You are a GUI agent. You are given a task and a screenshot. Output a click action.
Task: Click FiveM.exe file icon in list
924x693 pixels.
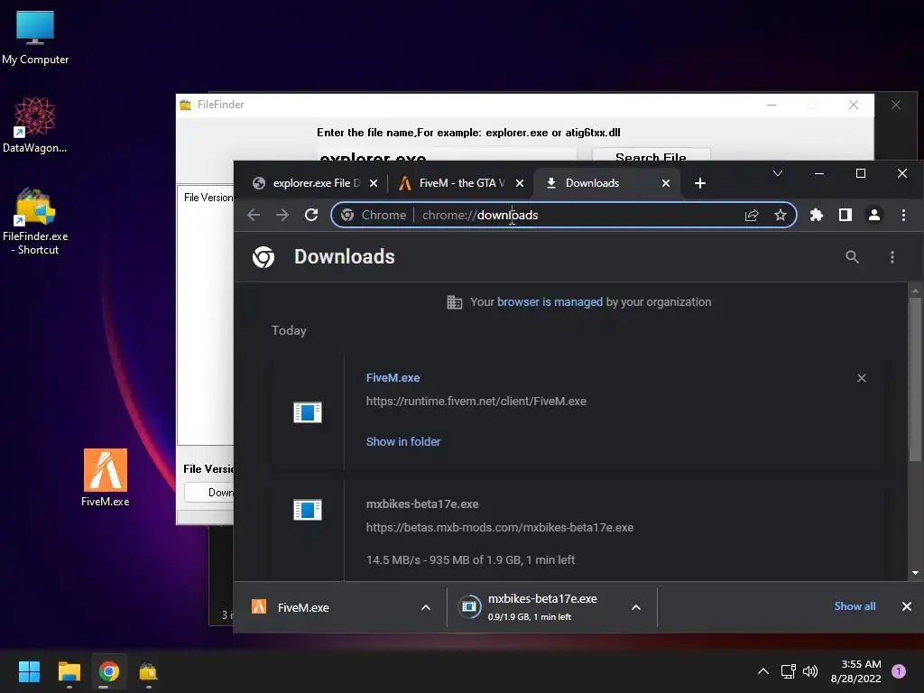coord(308,412)
